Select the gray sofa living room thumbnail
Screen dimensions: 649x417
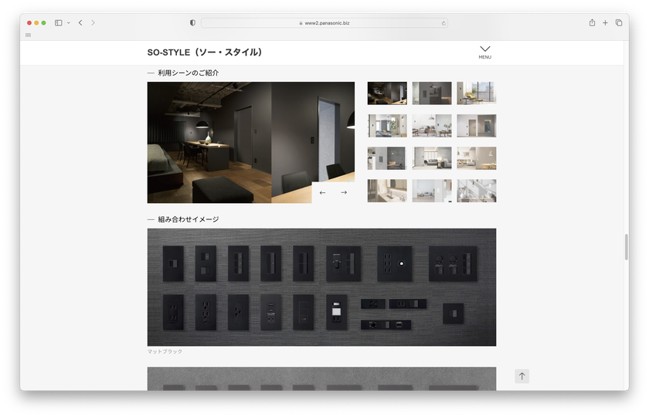coord(432,158)
